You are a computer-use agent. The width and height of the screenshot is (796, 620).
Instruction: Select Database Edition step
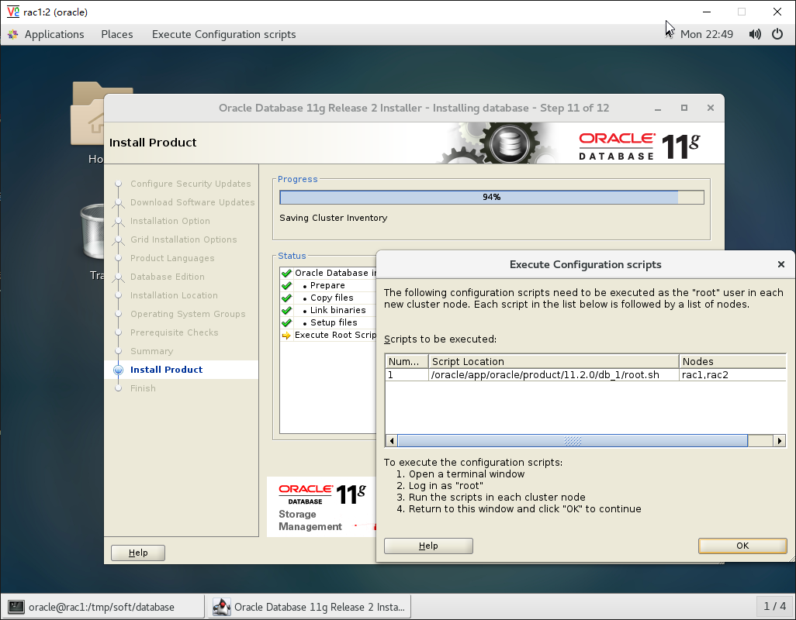[168, 277]
